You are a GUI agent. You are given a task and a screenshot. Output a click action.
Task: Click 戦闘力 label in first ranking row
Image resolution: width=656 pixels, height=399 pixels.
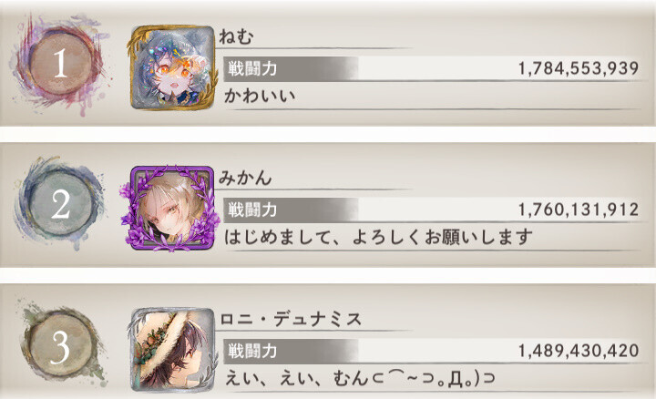[x=252, y=68]
